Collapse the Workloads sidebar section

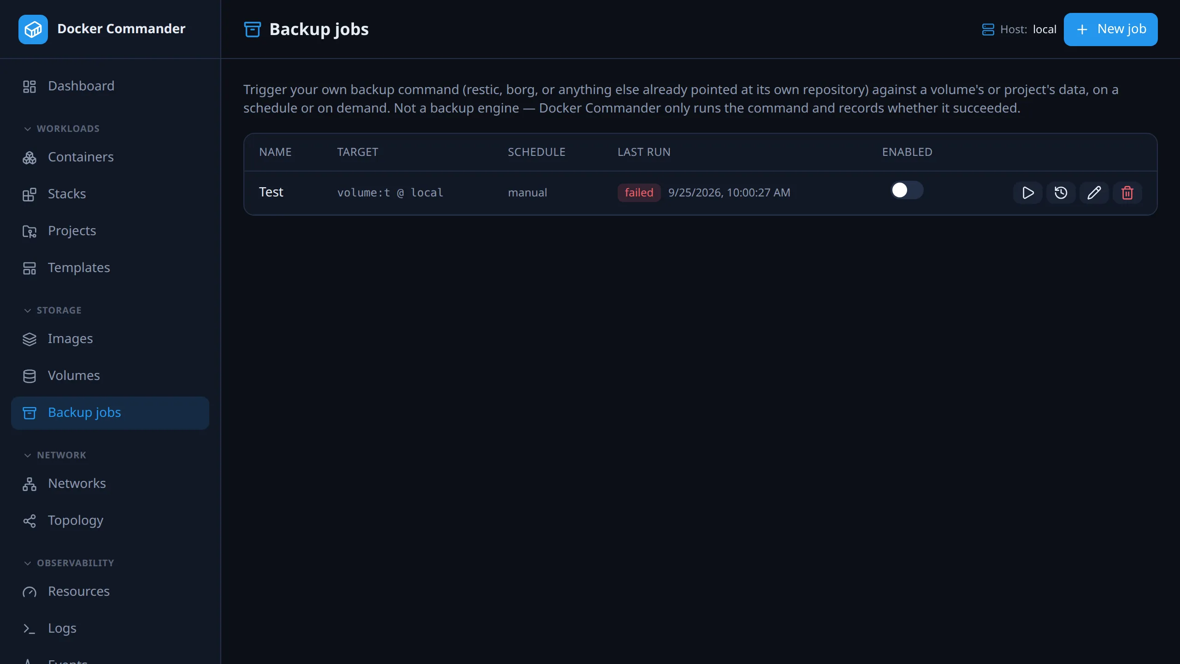click(61, 129)
